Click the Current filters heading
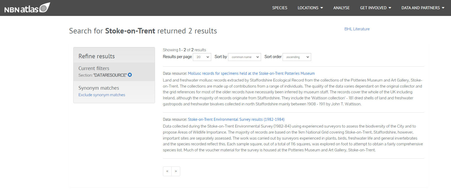 tap(94, 68)
